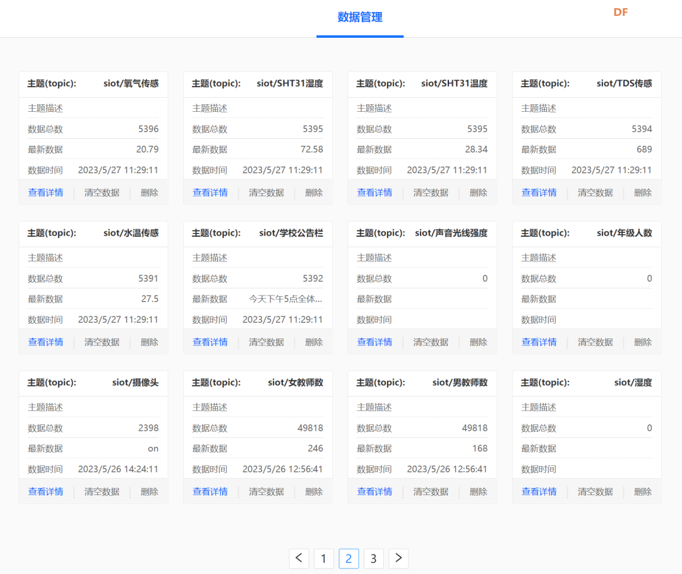View details for siot/氧气传感
This screenshot has width=682, height=574.
(x=45, y=192)
